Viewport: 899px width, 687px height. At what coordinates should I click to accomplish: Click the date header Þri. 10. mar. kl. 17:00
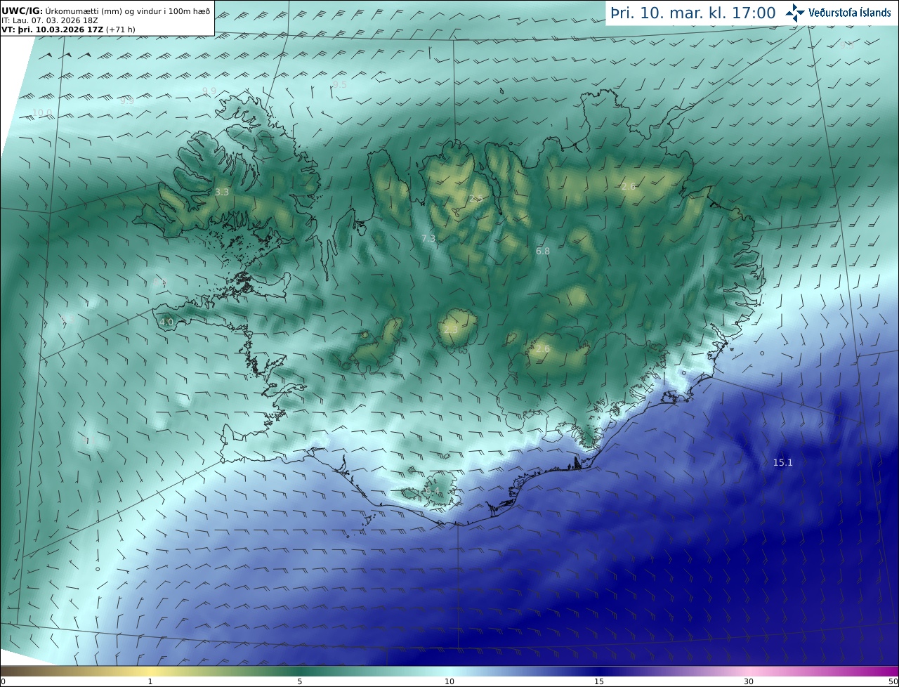[693, 13]
